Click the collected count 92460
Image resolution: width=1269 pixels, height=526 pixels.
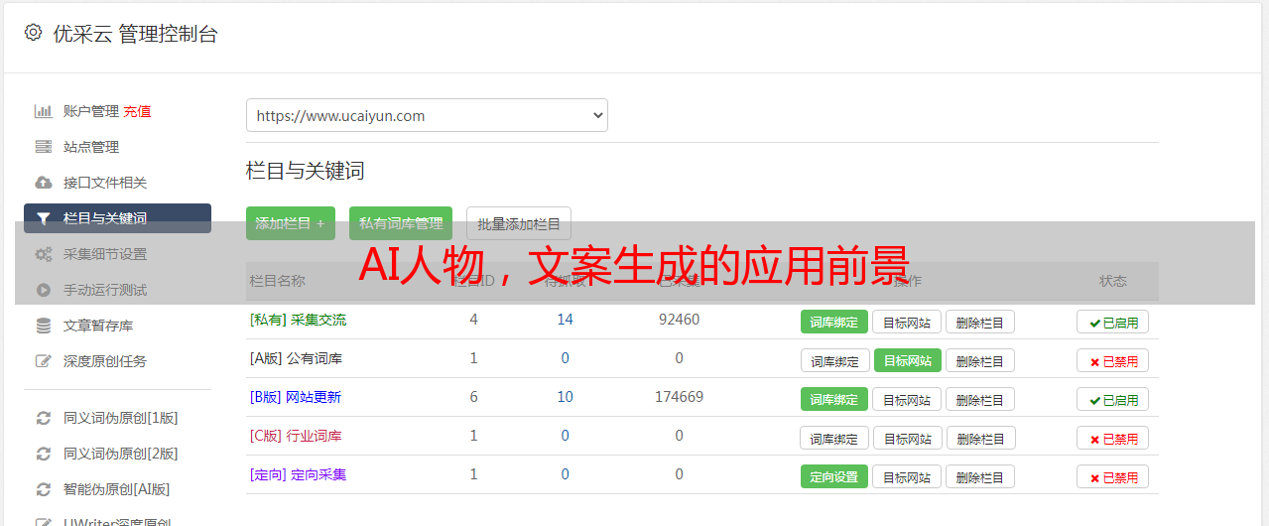click(679, 320)
